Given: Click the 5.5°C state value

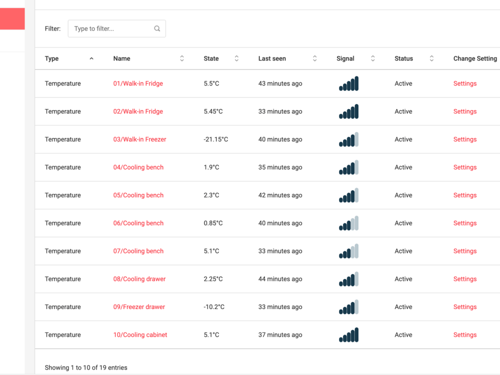Looking at the screenshot, I should click(x=211, y=83).
